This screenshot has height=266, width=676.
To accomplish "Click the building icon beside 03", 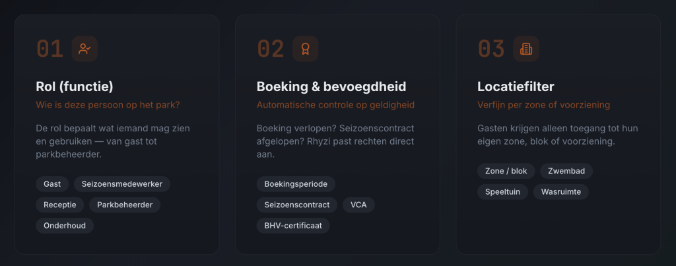I will click(526, 48).
